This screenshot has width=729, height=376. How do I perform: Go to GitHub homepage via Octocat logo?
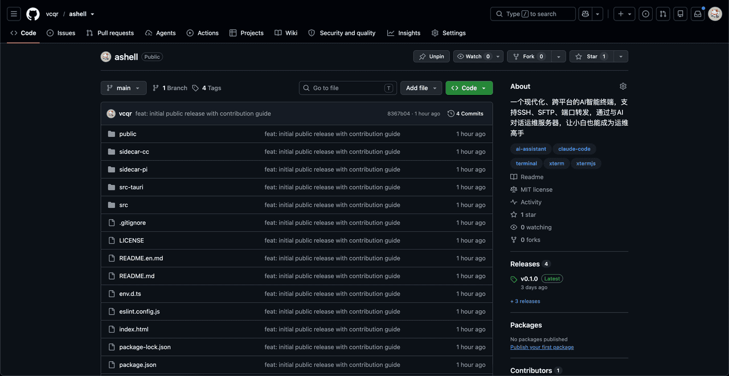tap(33, 14)
